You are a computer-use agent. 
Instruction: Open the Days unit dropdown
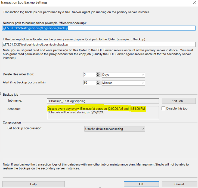pos(123,75)
